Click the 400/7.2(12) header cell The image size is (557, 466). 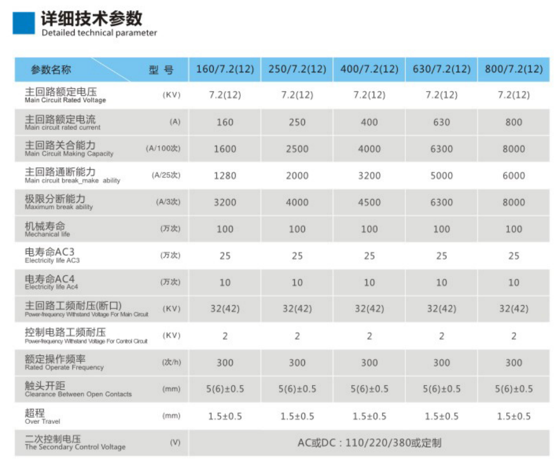[369, 69]
